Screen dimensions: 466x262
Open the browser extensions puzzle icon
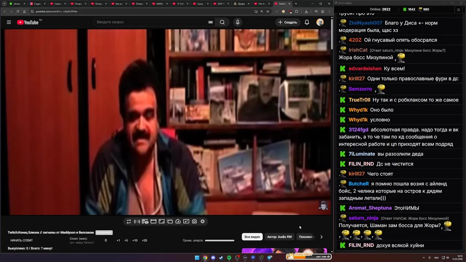pyautogui.click(x=296, y=11)
